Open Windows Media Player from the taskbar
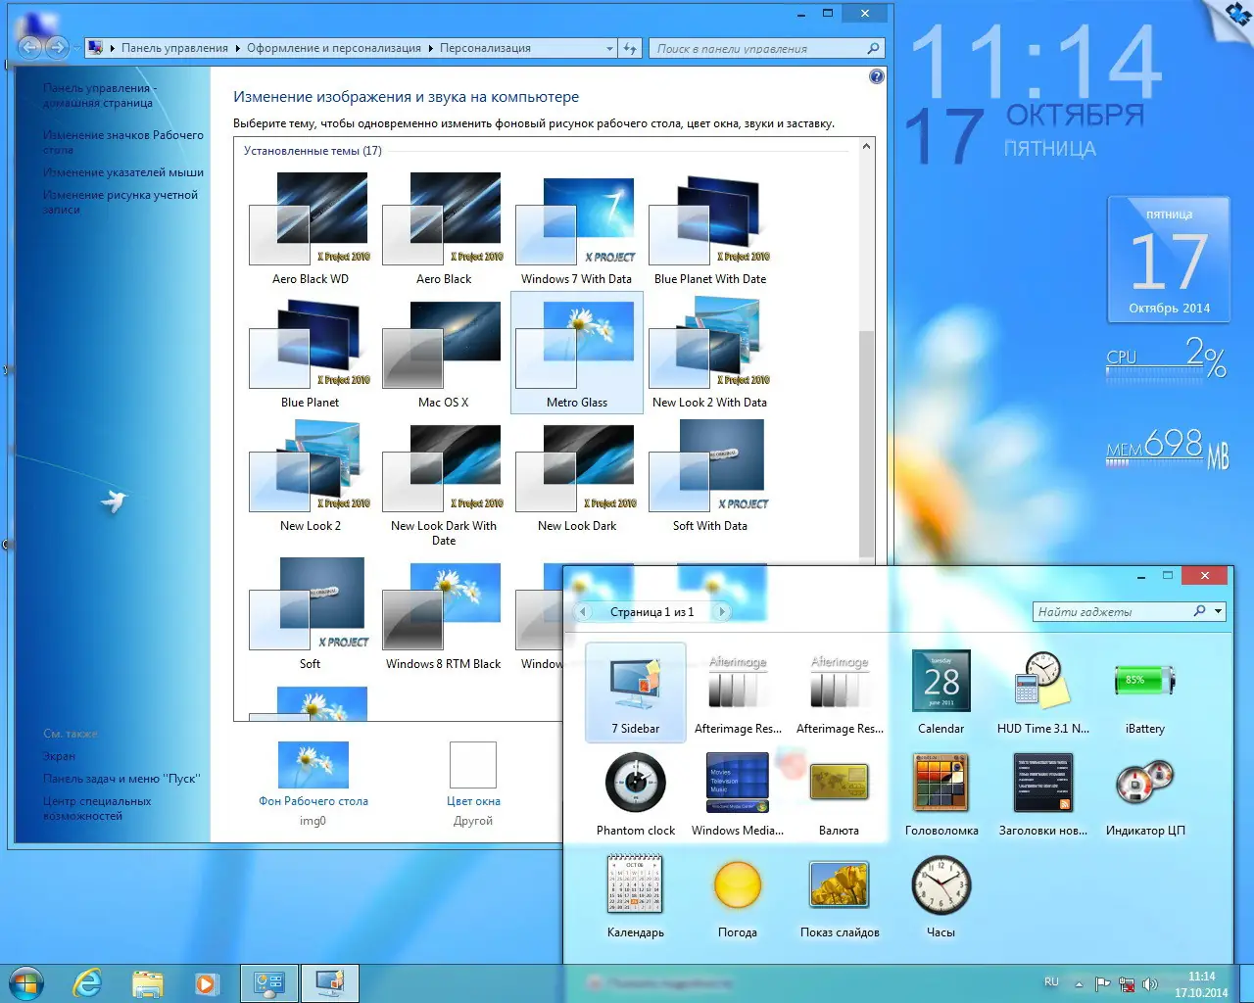1254x1003 pixels. (x=208, y=982)
